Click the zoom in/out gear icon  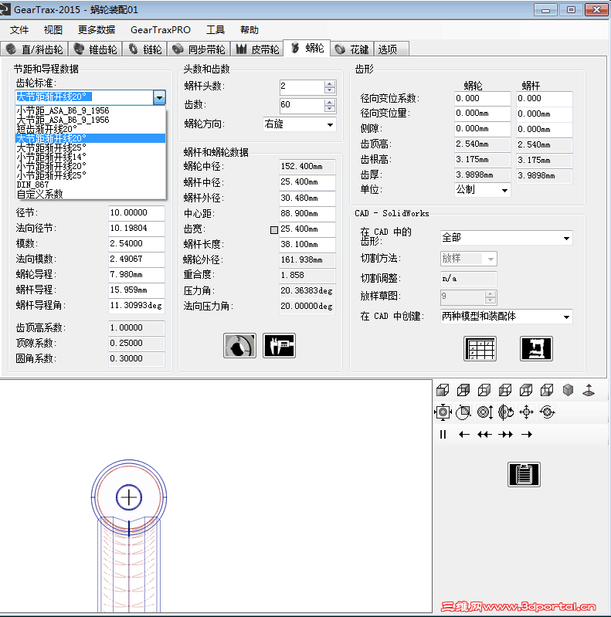pyautogui.click(x=484, y=412)
